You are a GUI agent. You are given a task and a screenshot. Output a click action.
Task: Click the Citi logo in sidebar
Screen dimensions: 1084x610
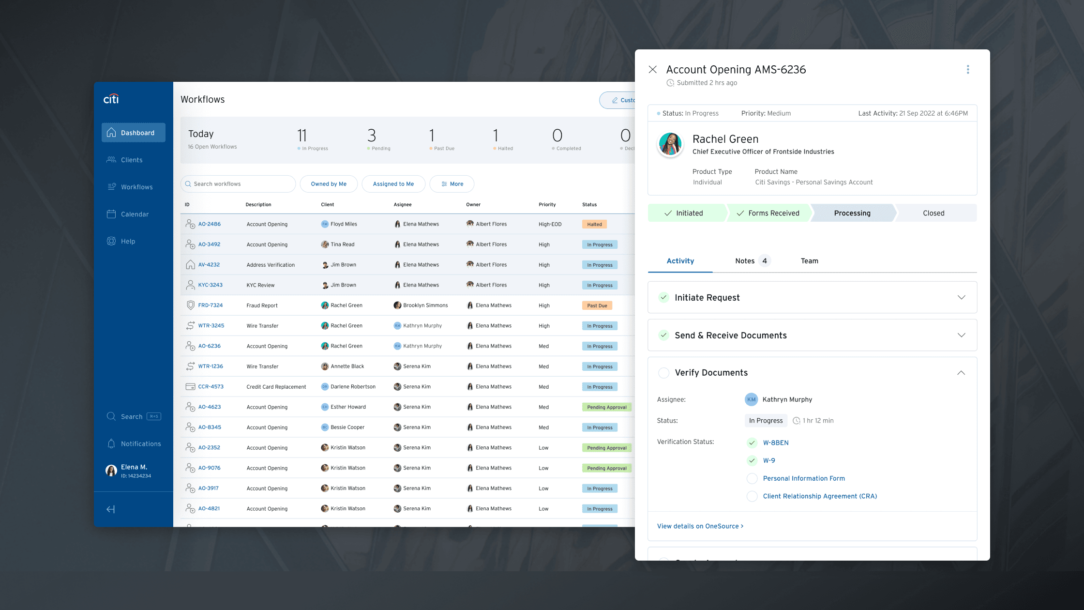[x=111, y=99]
